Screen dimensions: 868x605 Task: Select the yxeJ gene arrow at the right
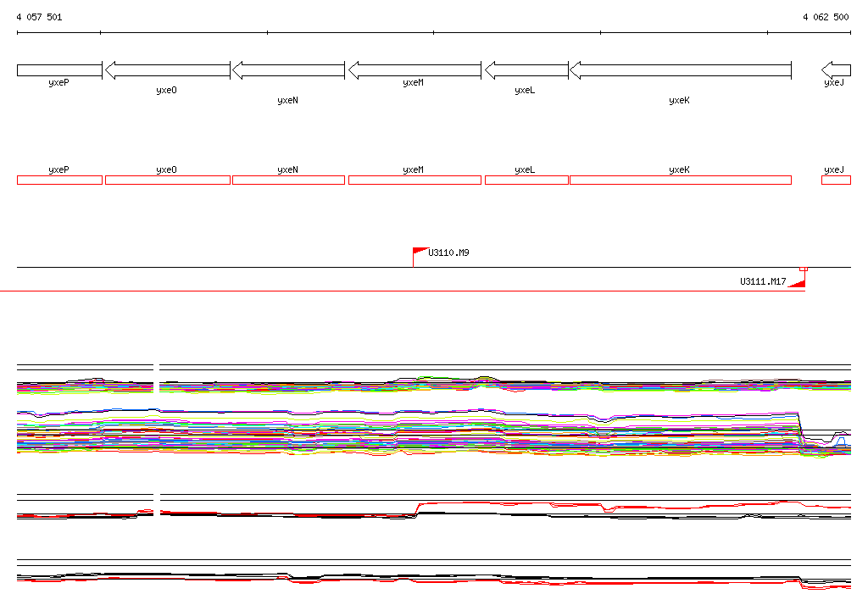[x=836, y=70]
